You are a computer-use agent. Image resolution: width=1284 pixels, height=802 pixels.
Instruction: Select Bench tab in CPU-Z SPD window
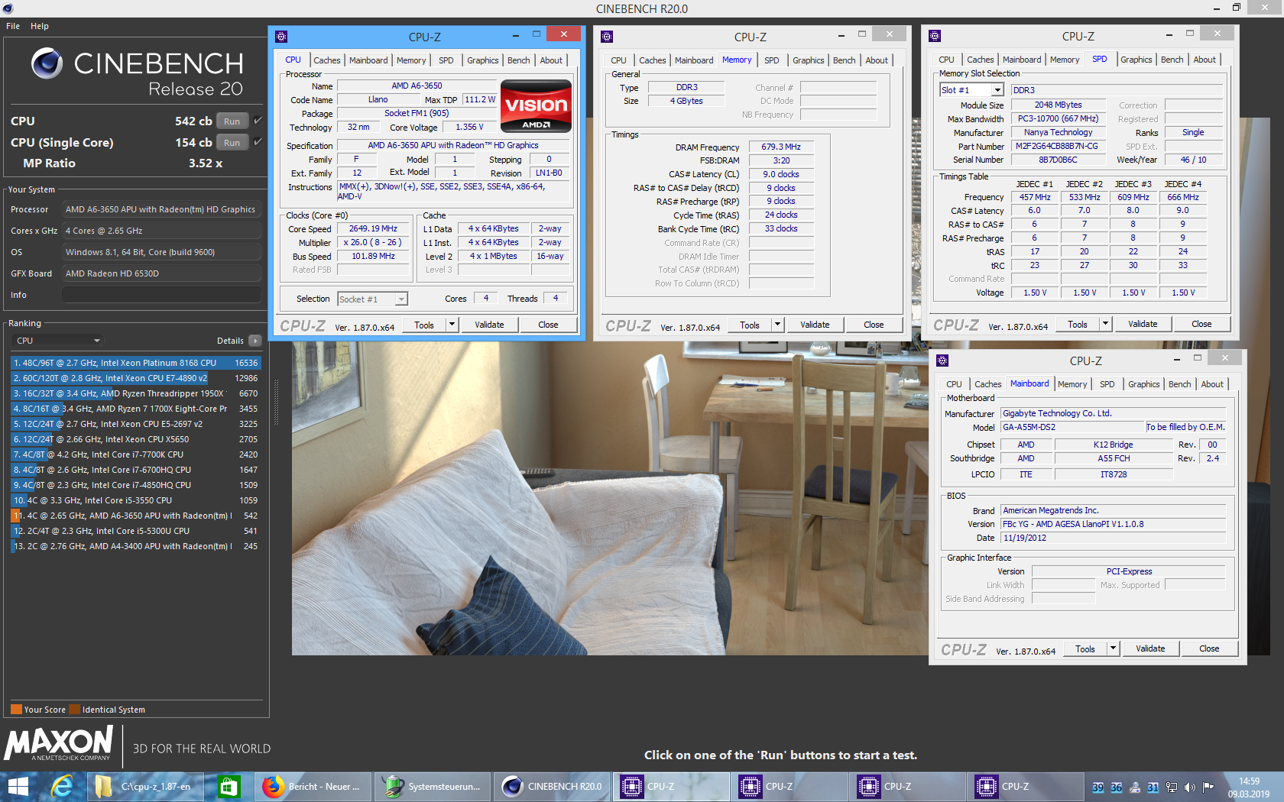pyautogui.click(x=1172, y=60)
